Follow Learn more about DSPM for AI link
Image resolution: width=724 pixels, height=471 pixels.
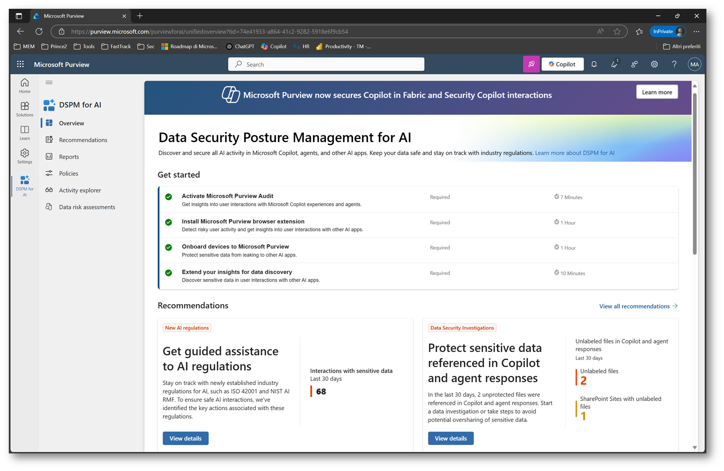(575, 153)
